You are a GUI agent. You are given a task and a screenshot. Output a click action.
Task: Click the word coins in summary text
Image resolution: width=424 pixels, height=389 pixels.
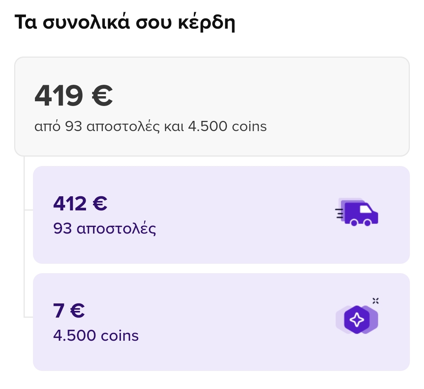249,126
